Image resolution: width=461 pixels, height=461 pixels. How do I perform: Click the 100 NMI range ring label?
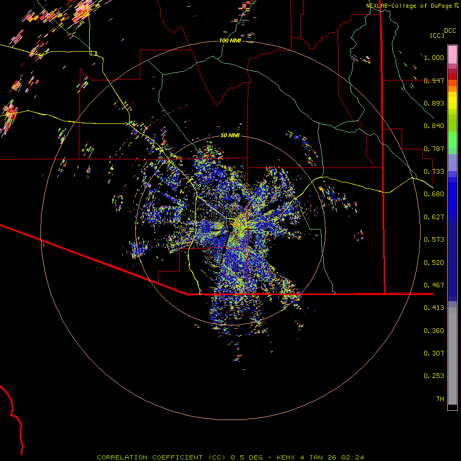[x=230, y=40]
